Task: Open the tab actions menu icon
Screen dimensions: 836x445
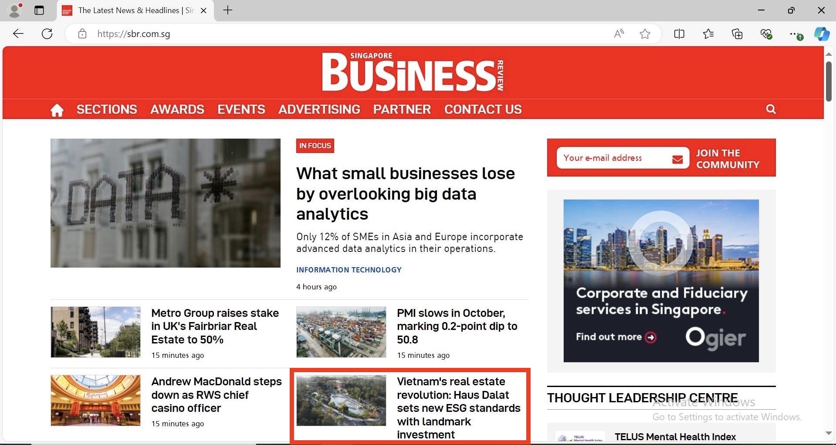Action: (39, 10)
